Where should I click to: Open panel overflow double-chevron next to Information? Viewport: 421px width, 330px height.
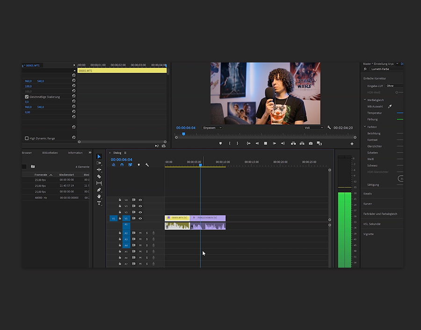[90, 152]
